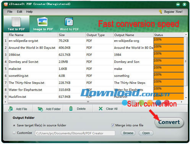This screenshot has width=191, height=145.
Task: Select Save target file(s) in source folder
Action: point(14,125)
